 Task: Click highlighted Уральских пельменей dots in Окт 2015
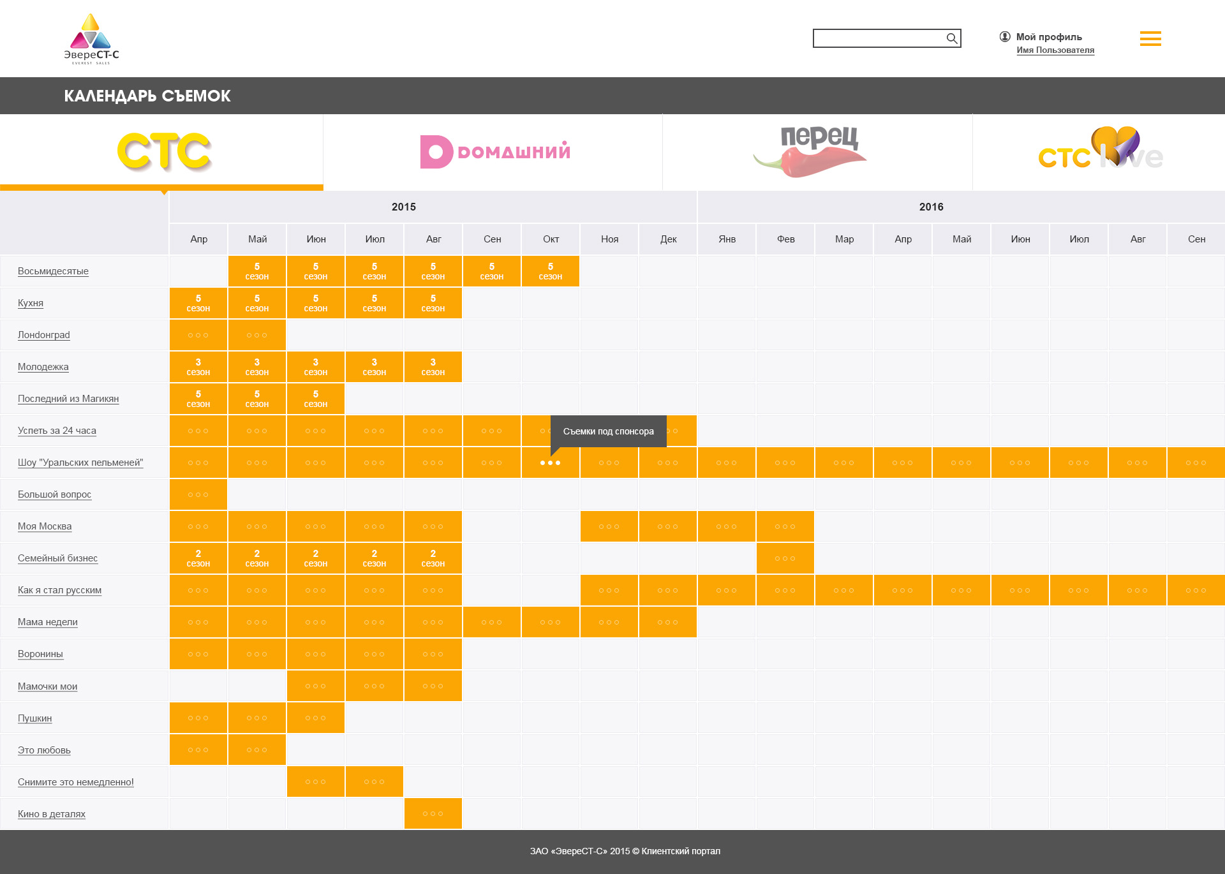pos(551,463)
